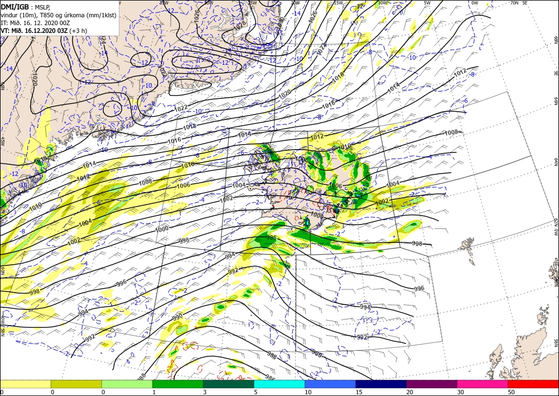
Task: Click legend scale value 10 under color bar
Action: (308, 392)
